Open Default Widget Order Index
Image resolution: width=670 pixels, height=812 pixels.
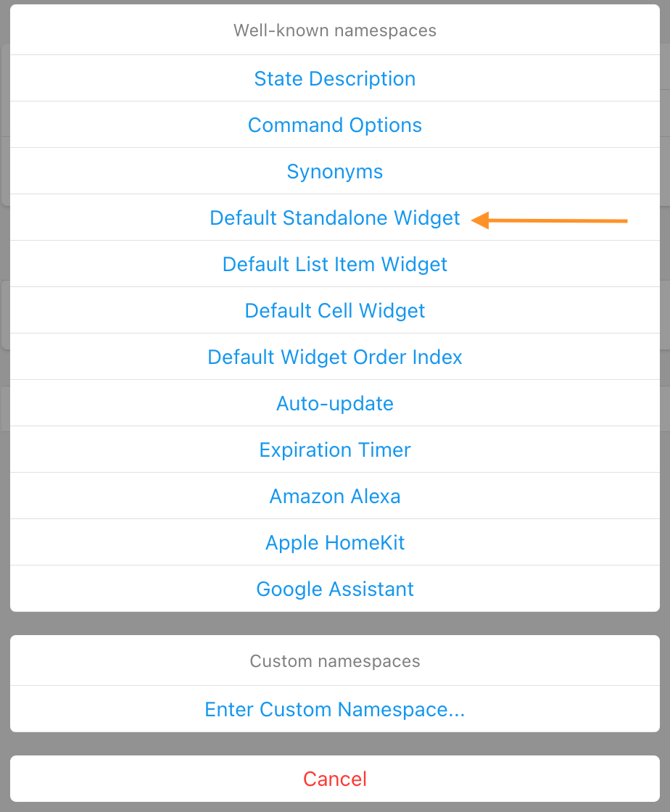click(335, 357)
